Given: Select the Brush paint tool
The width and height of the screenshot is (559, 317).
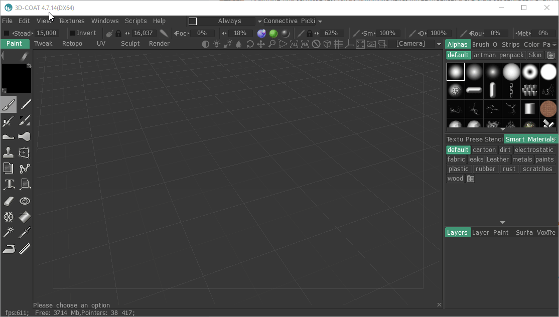Looking at the screenshot, I should pyautogui.click(x=8, y=105).
